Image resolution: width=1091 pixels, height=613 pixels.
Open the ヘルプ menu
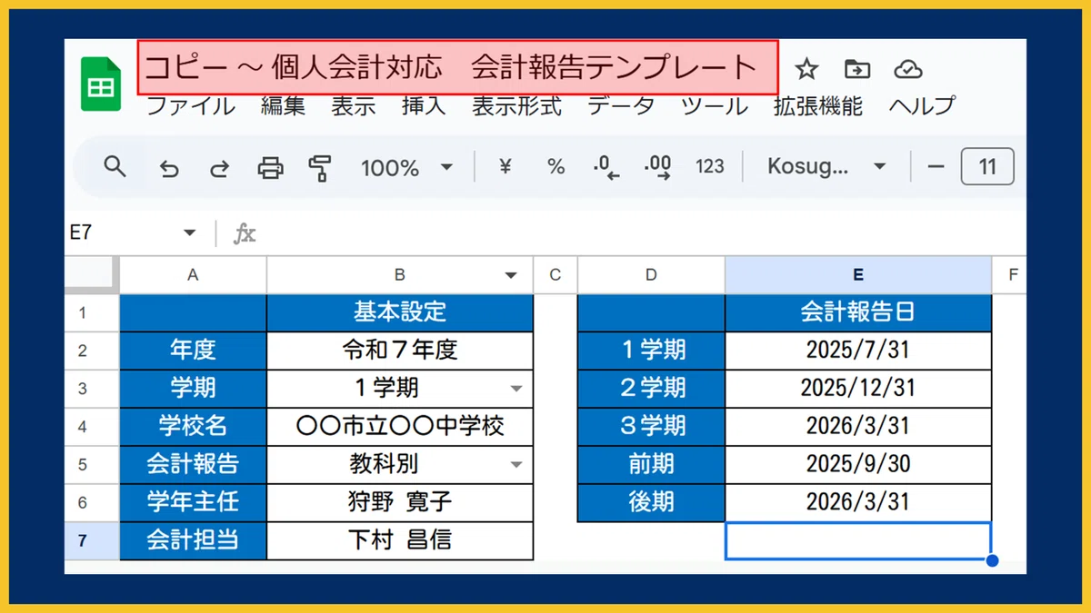tap(922, 106)
